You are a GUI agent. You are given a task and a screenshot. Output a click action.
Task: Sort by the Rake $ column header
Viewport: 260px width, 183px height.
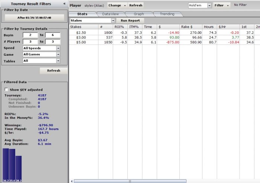[191, 27]
